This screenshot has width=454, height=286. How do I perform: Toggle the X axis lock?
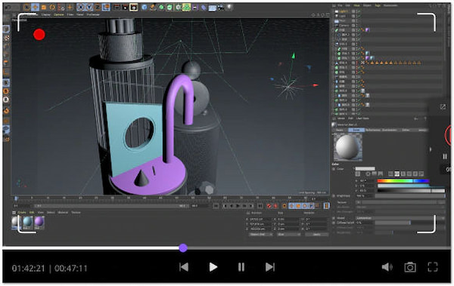point(80,8)
